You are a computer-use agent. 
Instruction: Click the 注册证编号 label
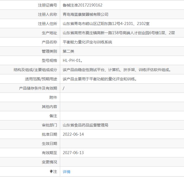pyautogui.click(x=47, y=5)
